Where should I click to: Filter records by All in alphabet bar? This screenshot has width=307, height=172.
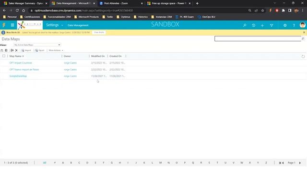(45, 163)
